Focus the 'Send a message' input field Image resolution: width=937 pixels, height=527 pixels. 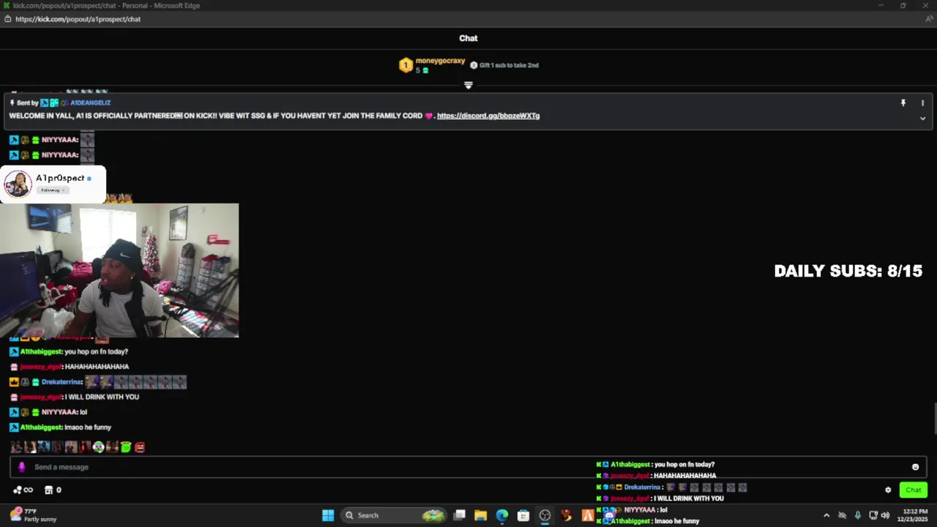pos(468,467)
